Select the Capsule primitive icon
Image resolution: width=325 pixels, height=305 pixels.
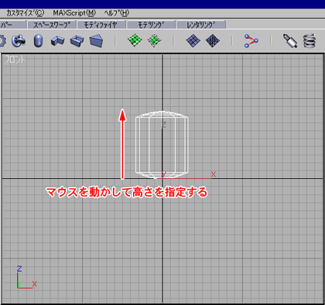38,41
